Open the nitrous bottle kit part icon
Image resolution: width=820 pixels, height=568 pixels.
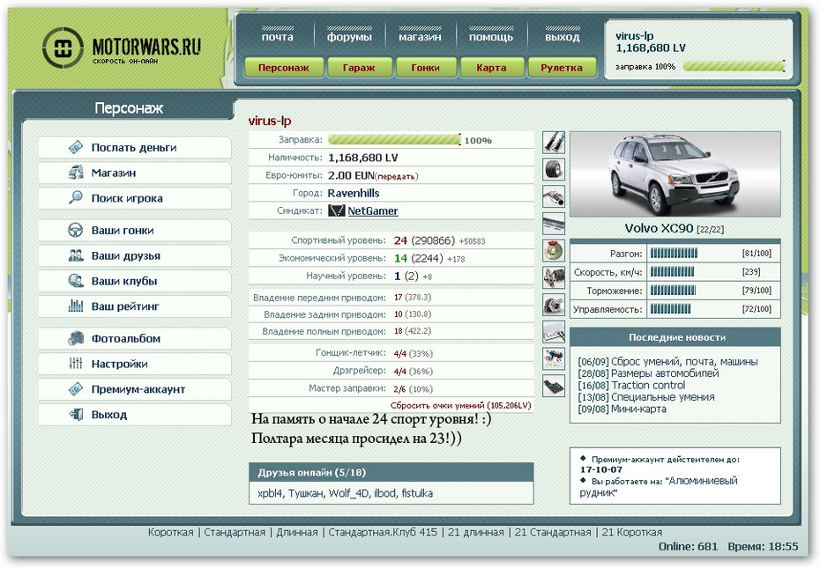coord(554,358)
